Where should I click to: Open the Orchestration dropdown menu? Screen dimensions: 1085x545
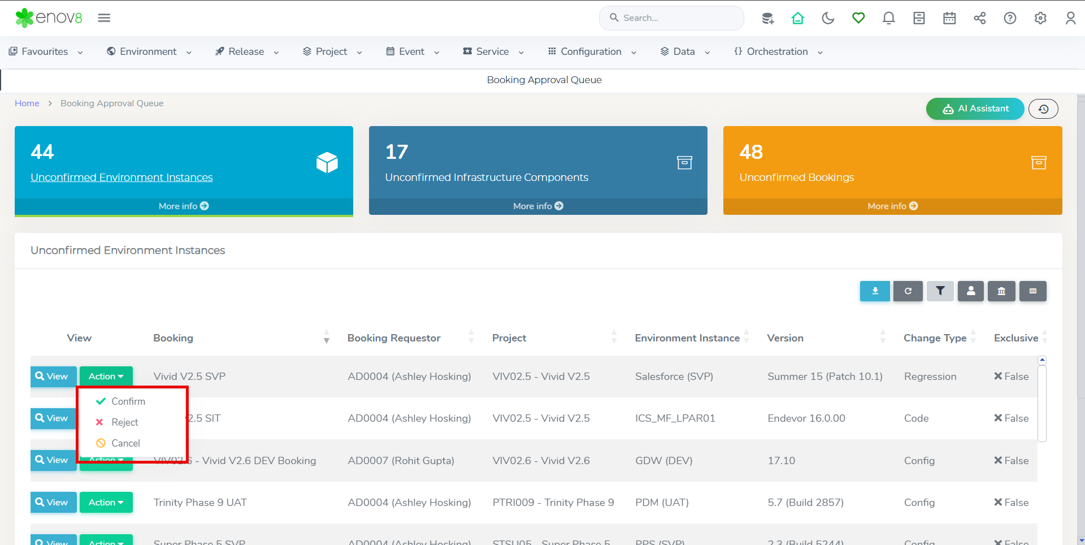778,51
